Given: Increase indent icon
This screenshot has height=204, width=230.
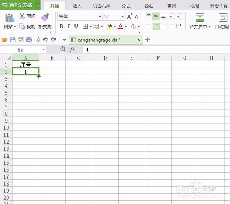Looking at the screenshot, I should click(x=180, y=16).
